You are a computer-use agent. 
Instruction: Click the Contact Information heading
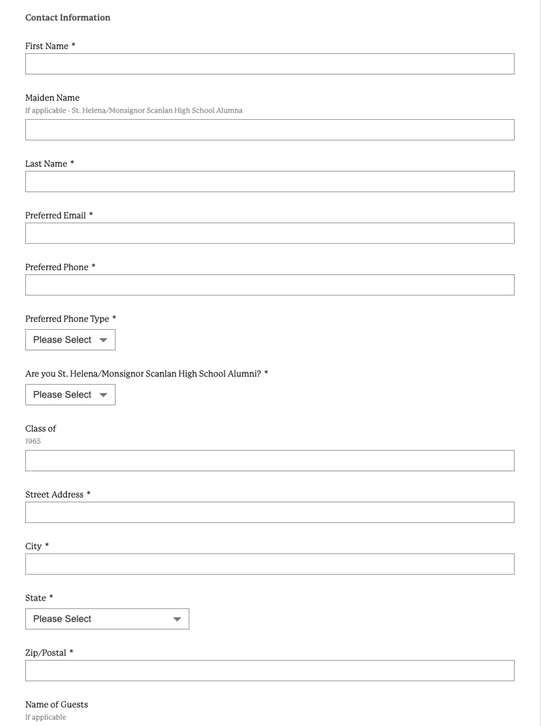[67, 18]
